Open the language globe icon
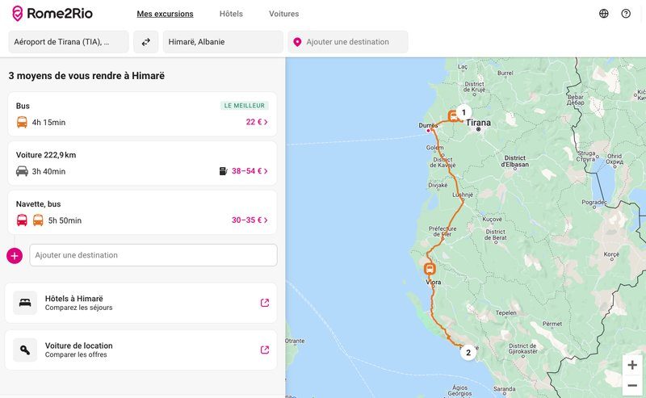The image size is (646, 398). pos(603,14)
